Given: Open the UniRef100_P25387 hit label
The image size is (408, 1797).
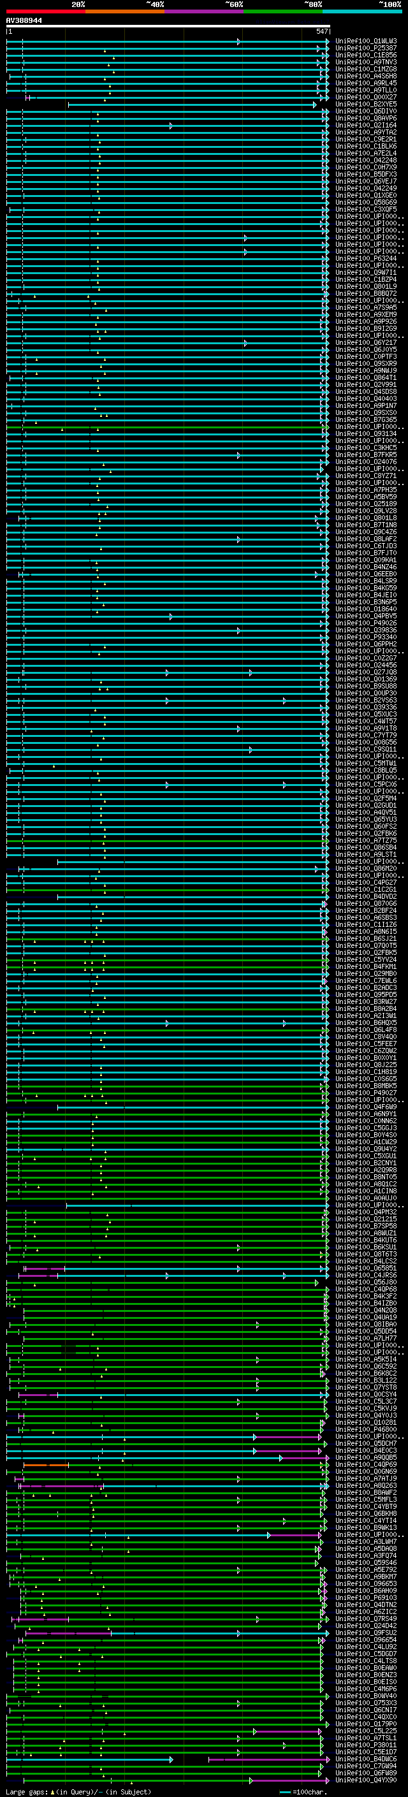Looking at the screenshot, I should [x=365, y=48].
